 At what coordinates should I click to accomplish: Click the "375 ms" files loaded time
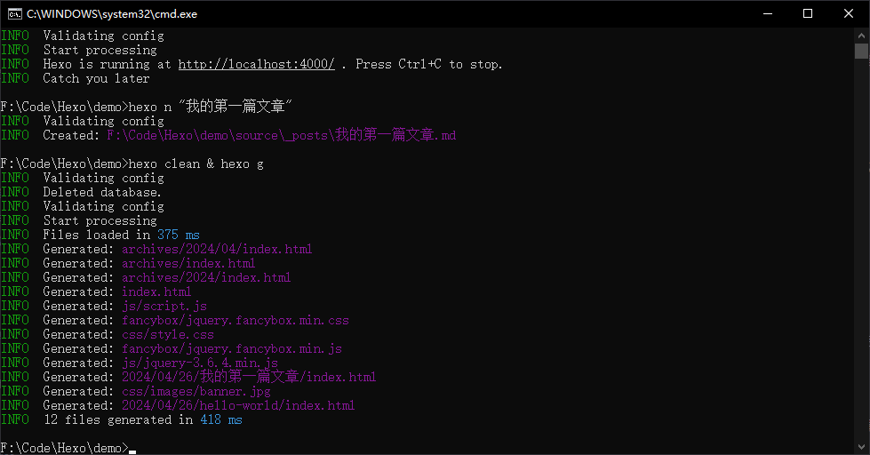(x=178, y=235)
